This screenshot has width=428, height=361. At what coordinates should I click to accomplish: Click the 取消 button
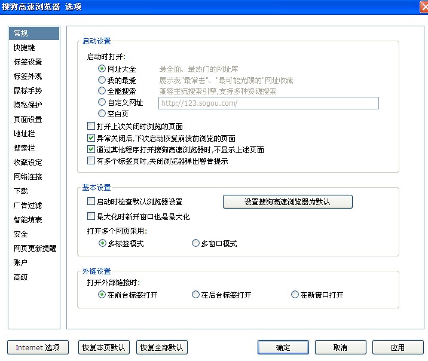click(x=340, y=347)
